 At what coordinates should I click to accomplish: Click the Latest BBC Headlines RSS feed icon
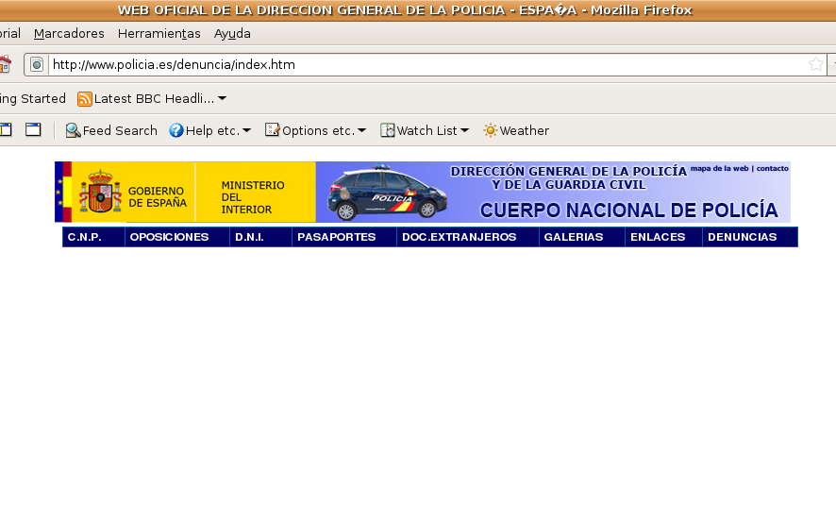click(x=84, y=99)
